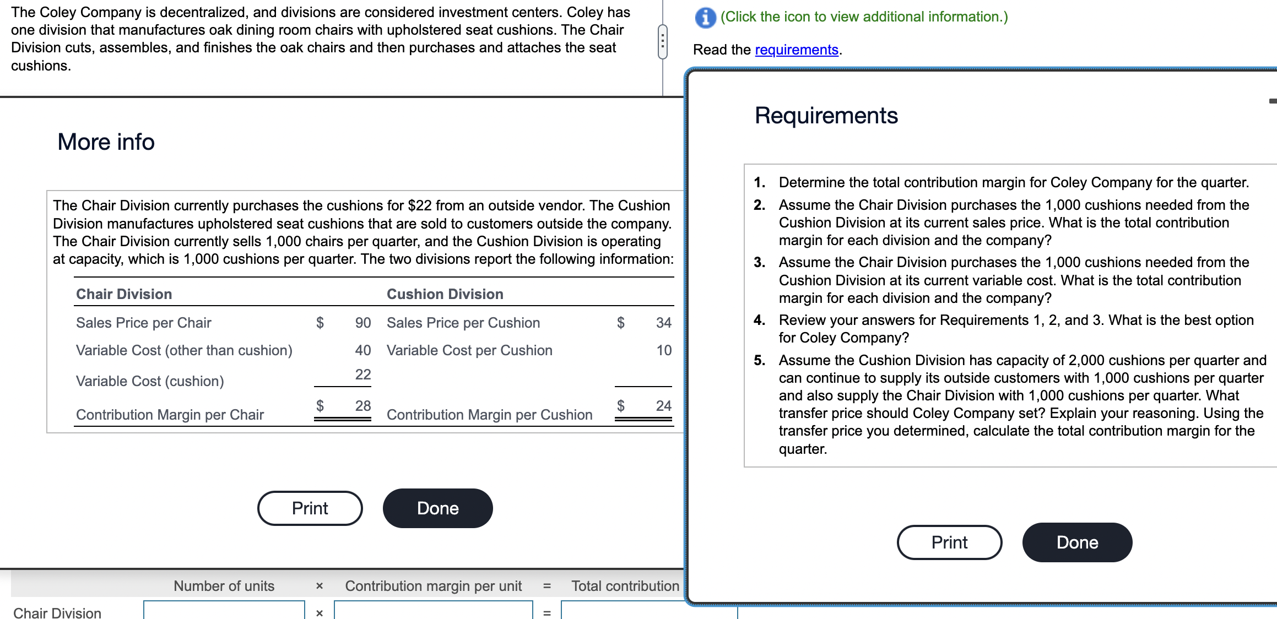
Task: Click Chair Division number of units field
Action: 224,611
